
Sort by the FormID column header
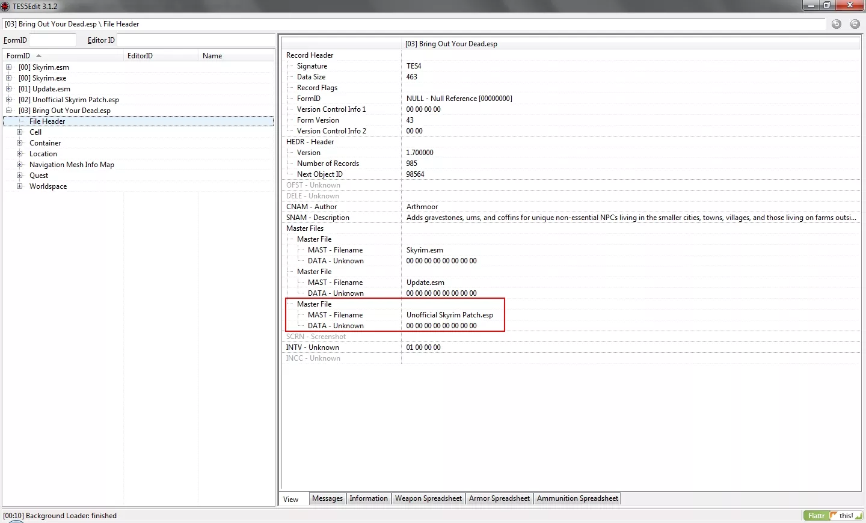pyautogui.click(x=63, y=56)
